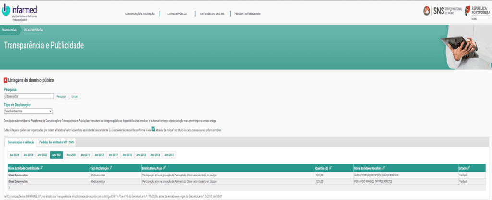
Task: Sort table by Estado column icon
Action: coord(469,168)
